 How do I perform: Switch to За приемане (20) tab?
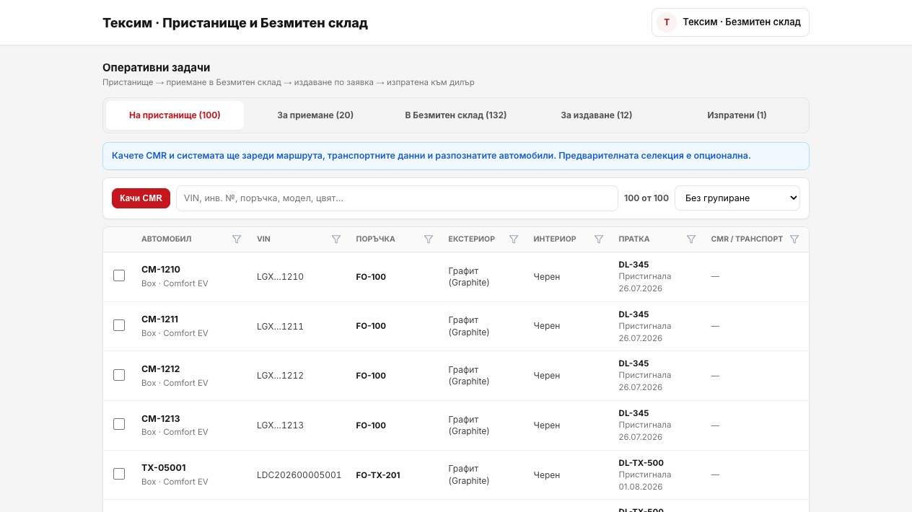click(315, 115)
